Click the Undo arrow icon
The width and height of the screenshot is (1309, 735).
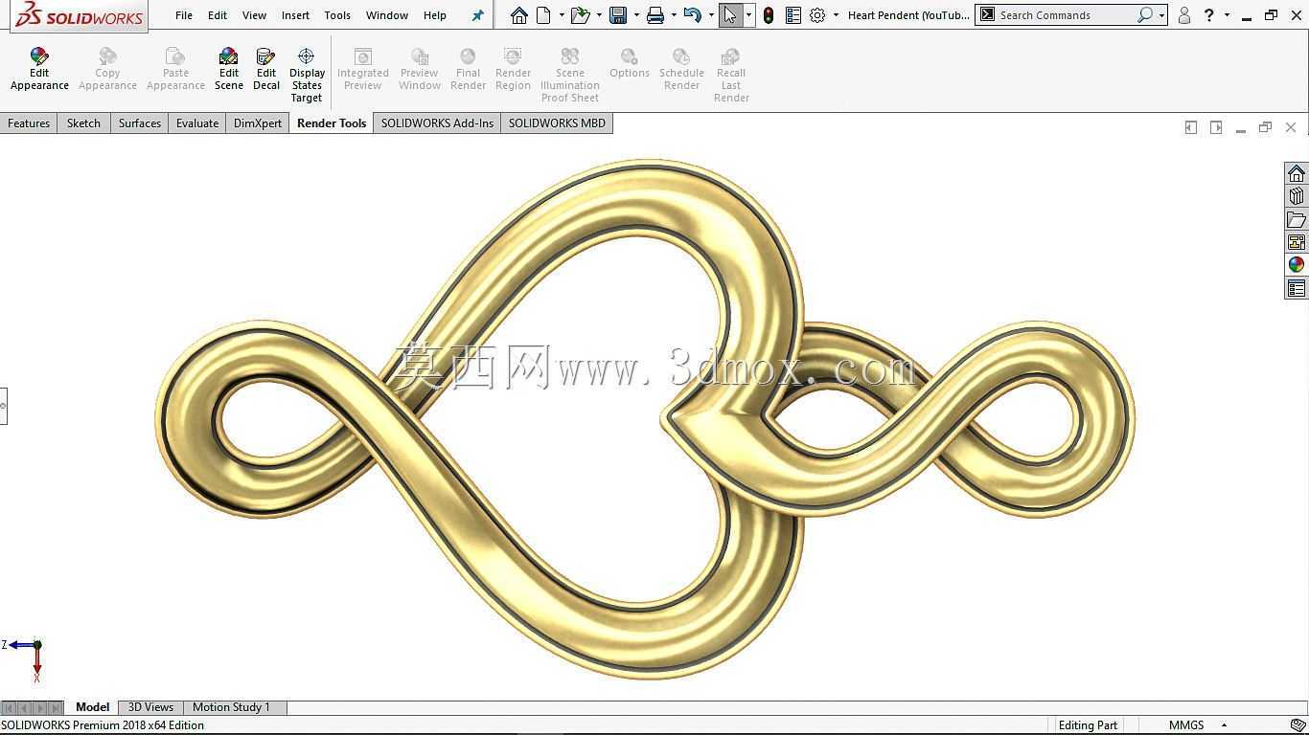(x=693, y=15)
